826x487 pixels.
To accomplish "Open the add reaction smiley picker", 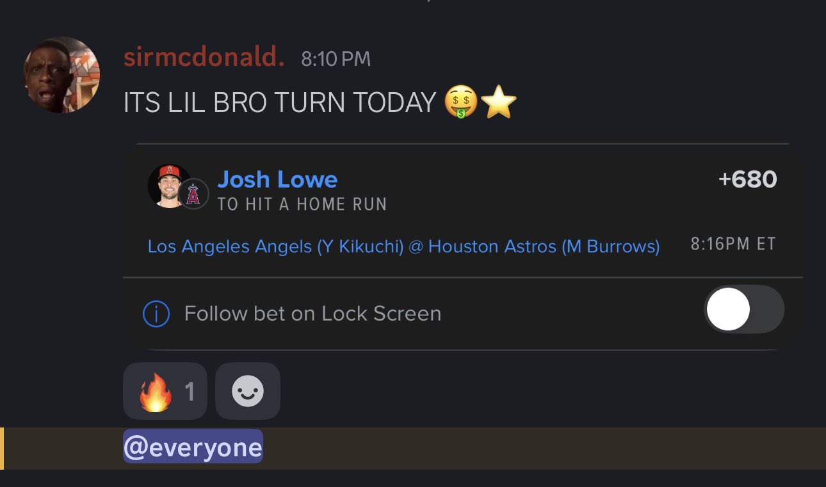I will pyautogui.click(x=248, y=391).
